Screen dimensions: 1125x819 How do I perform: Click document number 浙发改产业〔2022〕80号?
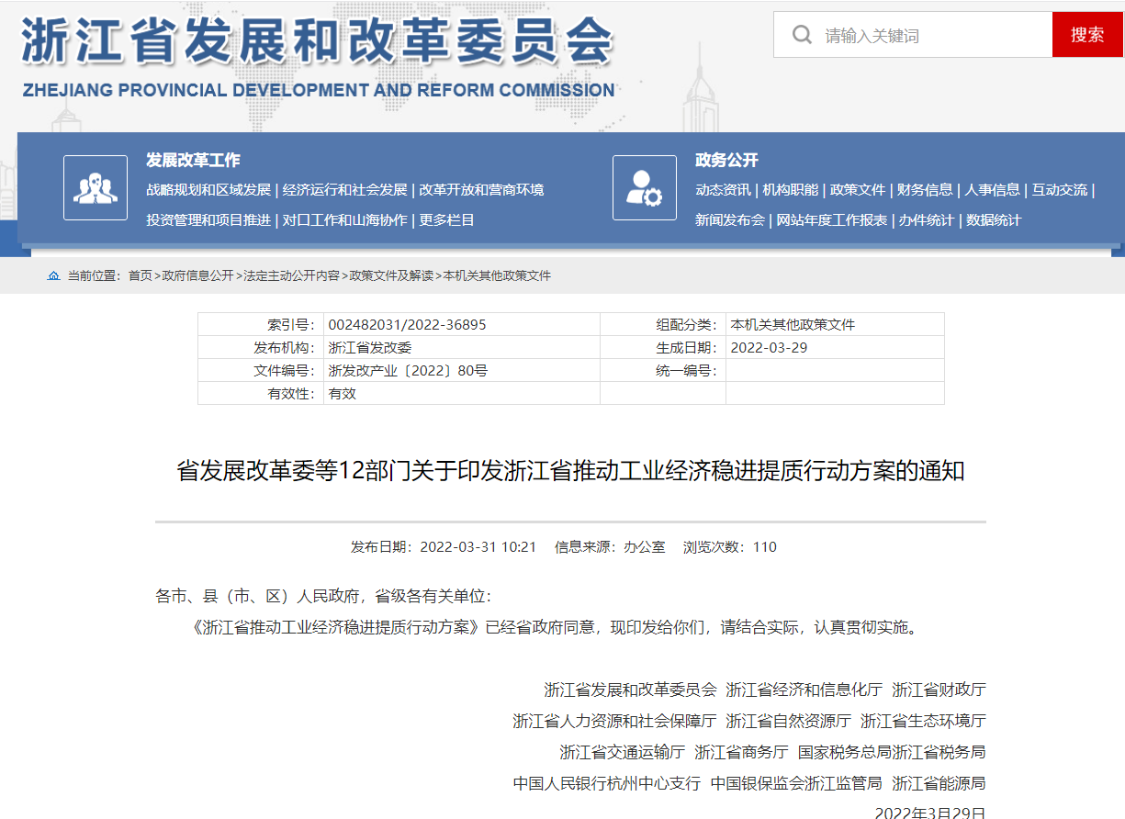[x=408, y=371]
